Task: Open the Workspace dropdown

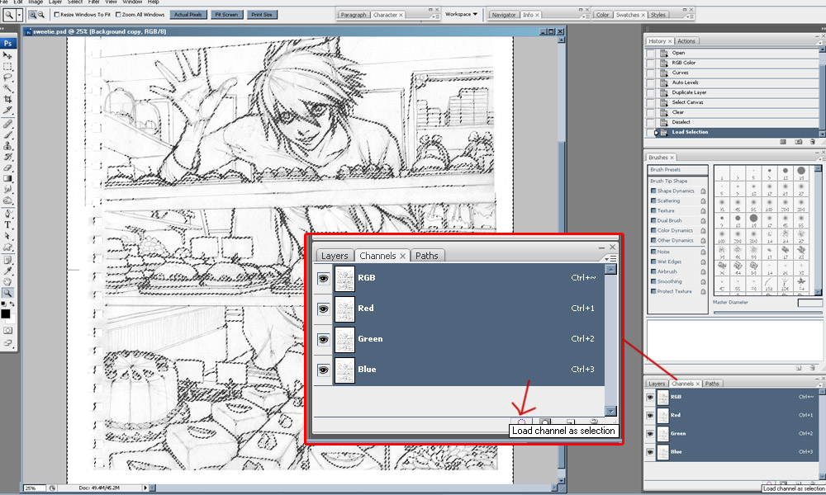Action: point(461,14)
